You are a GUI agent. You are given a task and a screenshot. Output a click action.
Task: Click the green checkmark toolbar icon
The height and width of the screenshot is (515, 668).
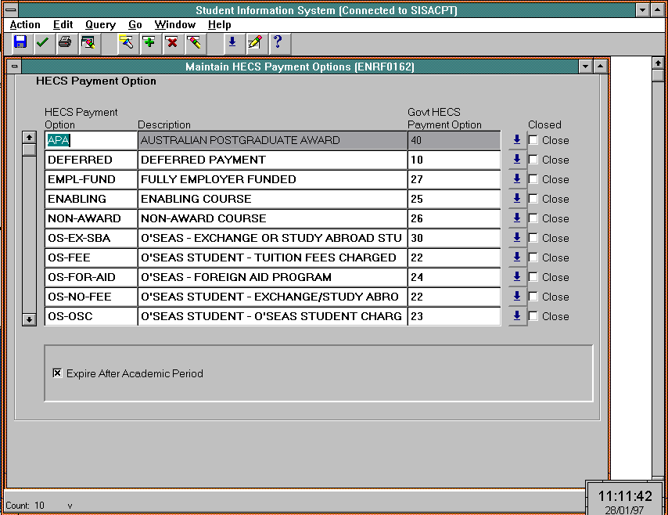[42, 42]
